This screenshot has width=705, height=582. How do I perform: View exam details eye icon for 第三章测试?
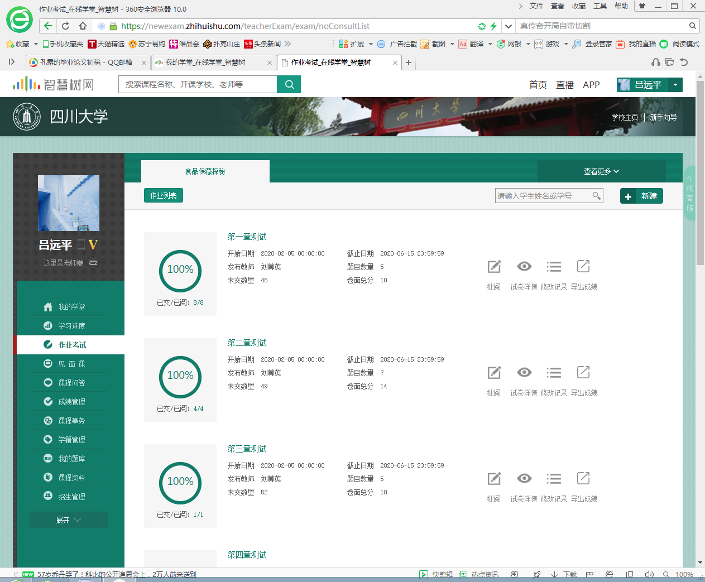[524, 479]
